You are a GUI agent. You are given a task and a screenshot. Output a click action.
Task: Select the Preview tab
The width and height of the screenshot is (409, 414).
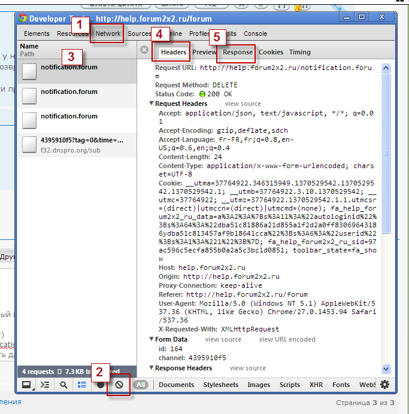(205, 52)
